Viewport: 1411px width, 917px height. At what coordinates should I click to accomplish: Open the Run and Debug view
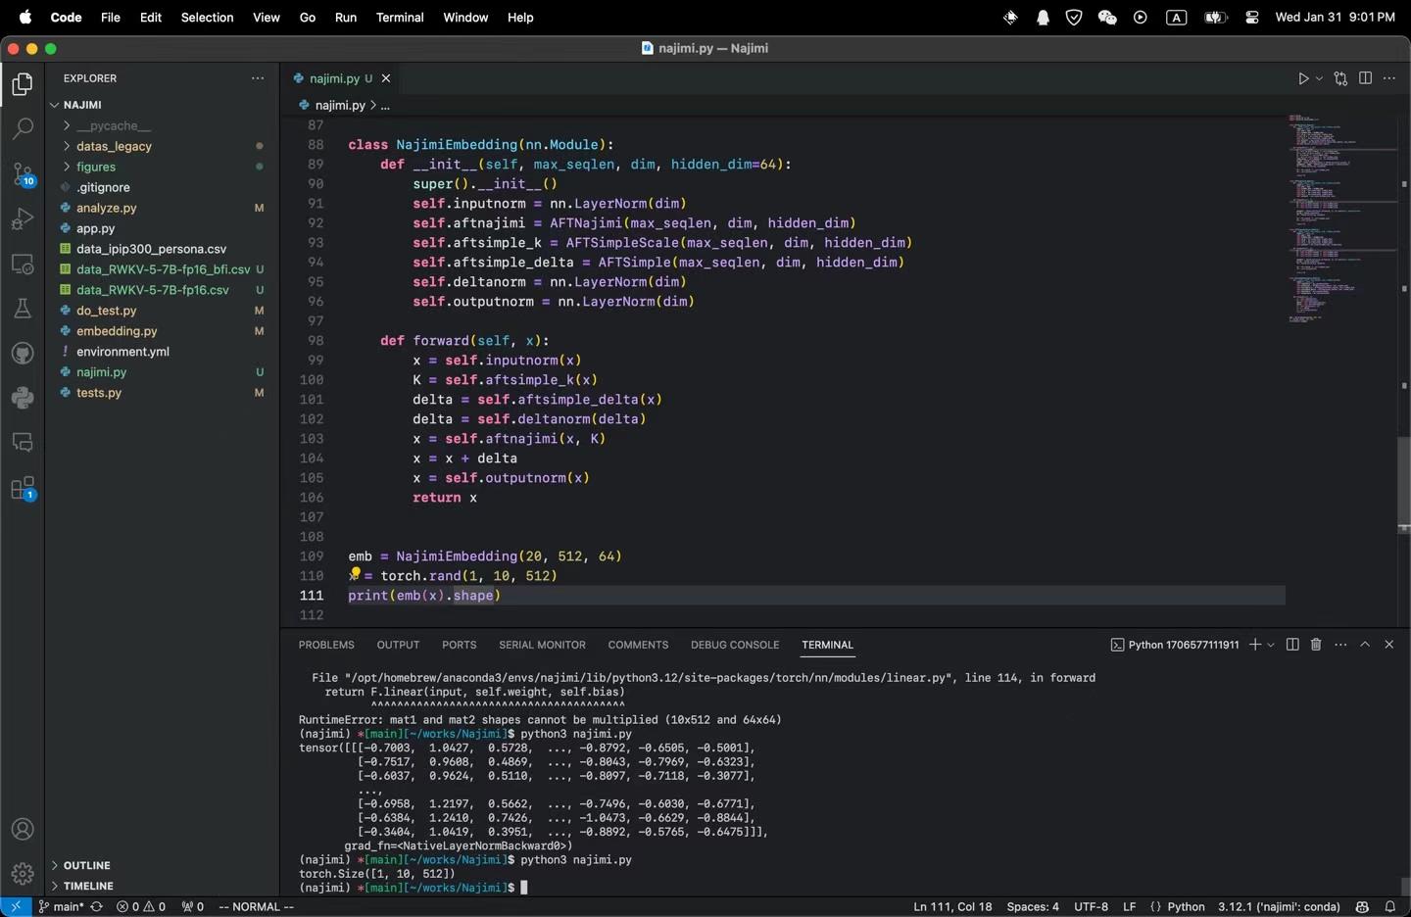pyautogui.click(x=23, y=219)
